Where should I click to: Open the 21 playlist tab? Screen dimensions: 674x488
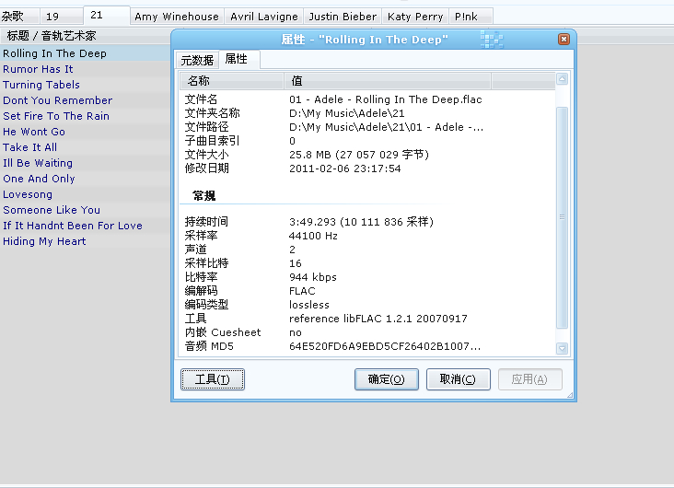point(107,15)
